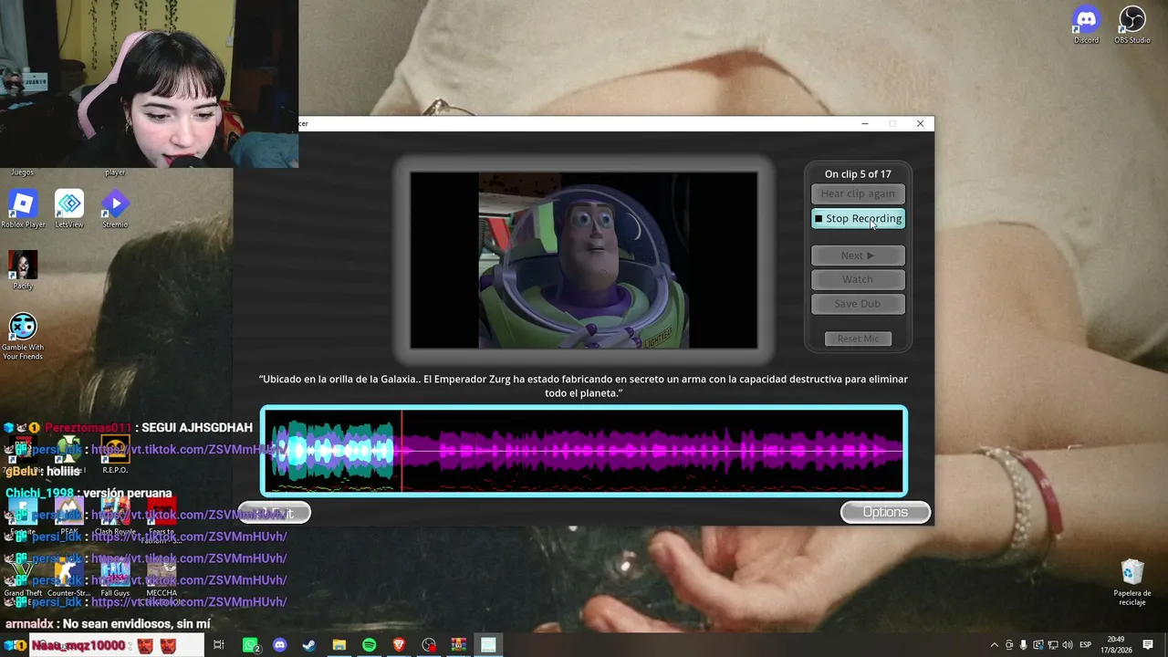
Task: Click the "On clip 5 of 17" label
Action: 858,174
